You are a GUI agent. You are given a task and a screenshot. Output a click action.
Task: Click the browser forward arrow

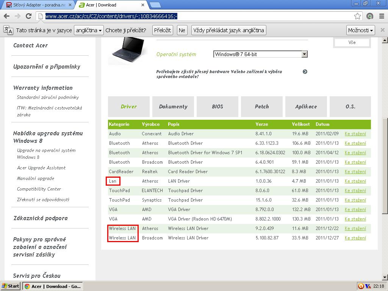coord(17,16)
